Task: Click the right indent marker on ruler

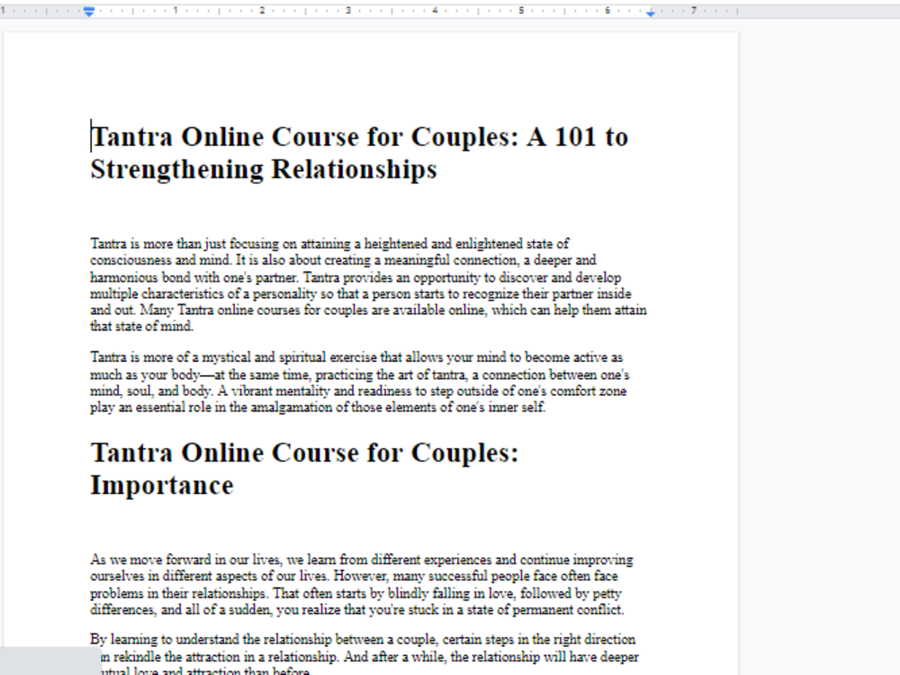Action: pyautogui.click(x=651, y=13)
